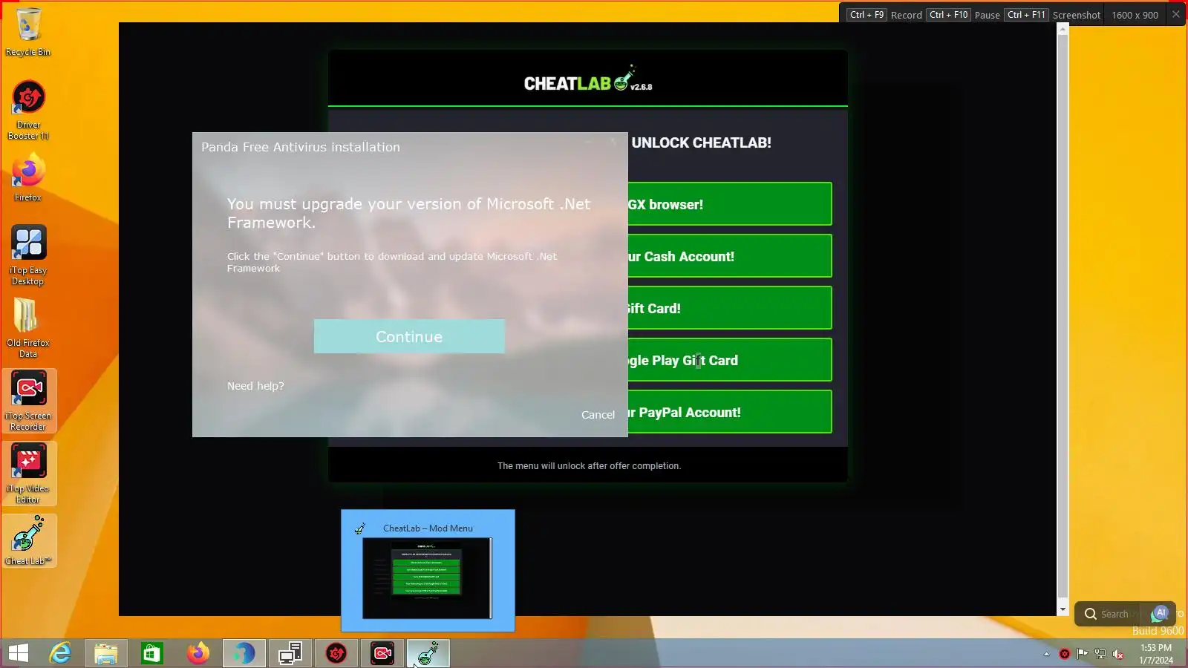Click the Record label in the recorder bar

[x=906, y=15]
